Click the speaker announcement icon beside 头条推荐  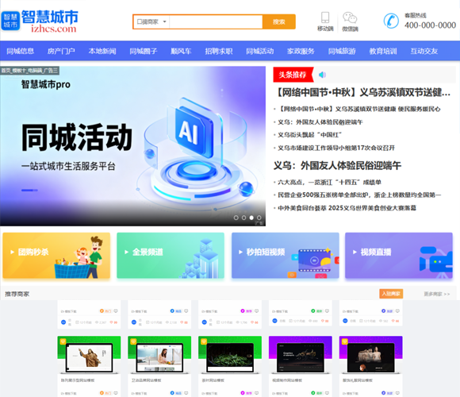pyautogui.click(x=323, y=75)
